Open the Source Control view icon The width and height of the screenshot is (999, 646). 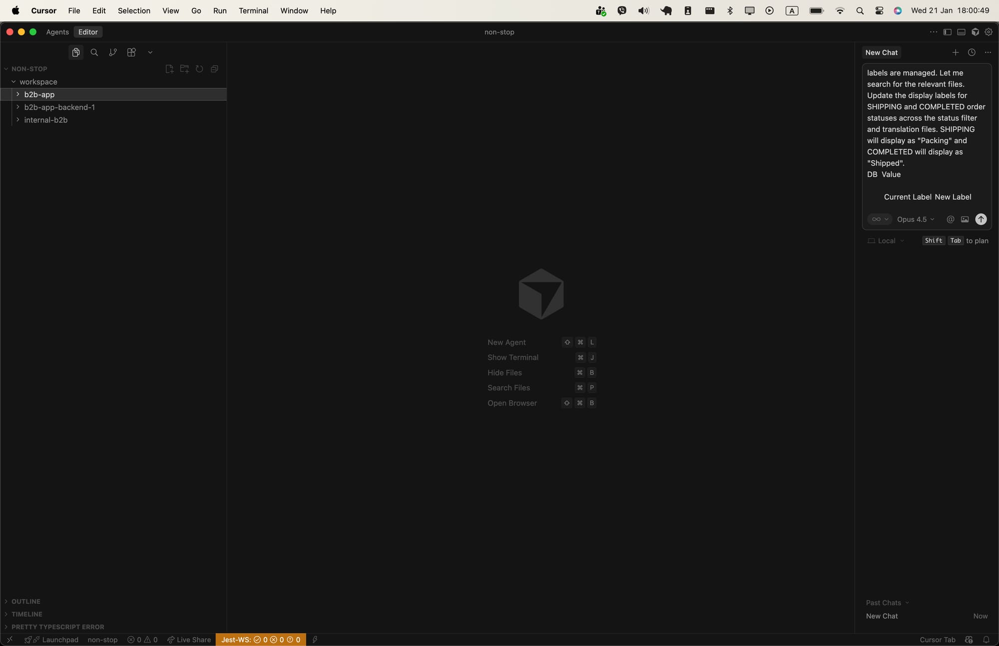coord(113,52)
